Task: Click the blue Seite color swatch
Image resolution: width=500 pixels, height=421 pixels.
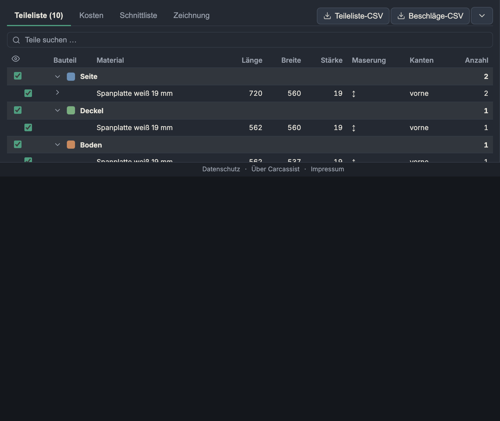Action: coord(71,77)
